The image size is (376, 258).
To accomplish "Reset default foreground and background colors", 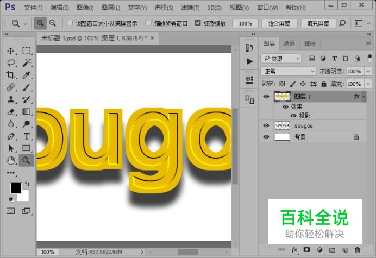I will pos(11,199).
